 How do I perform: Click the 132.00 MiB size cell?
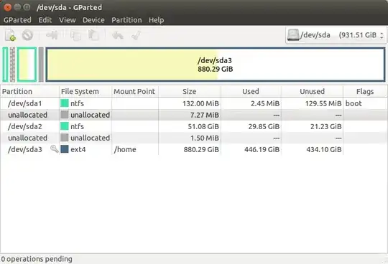click(200, 103)
